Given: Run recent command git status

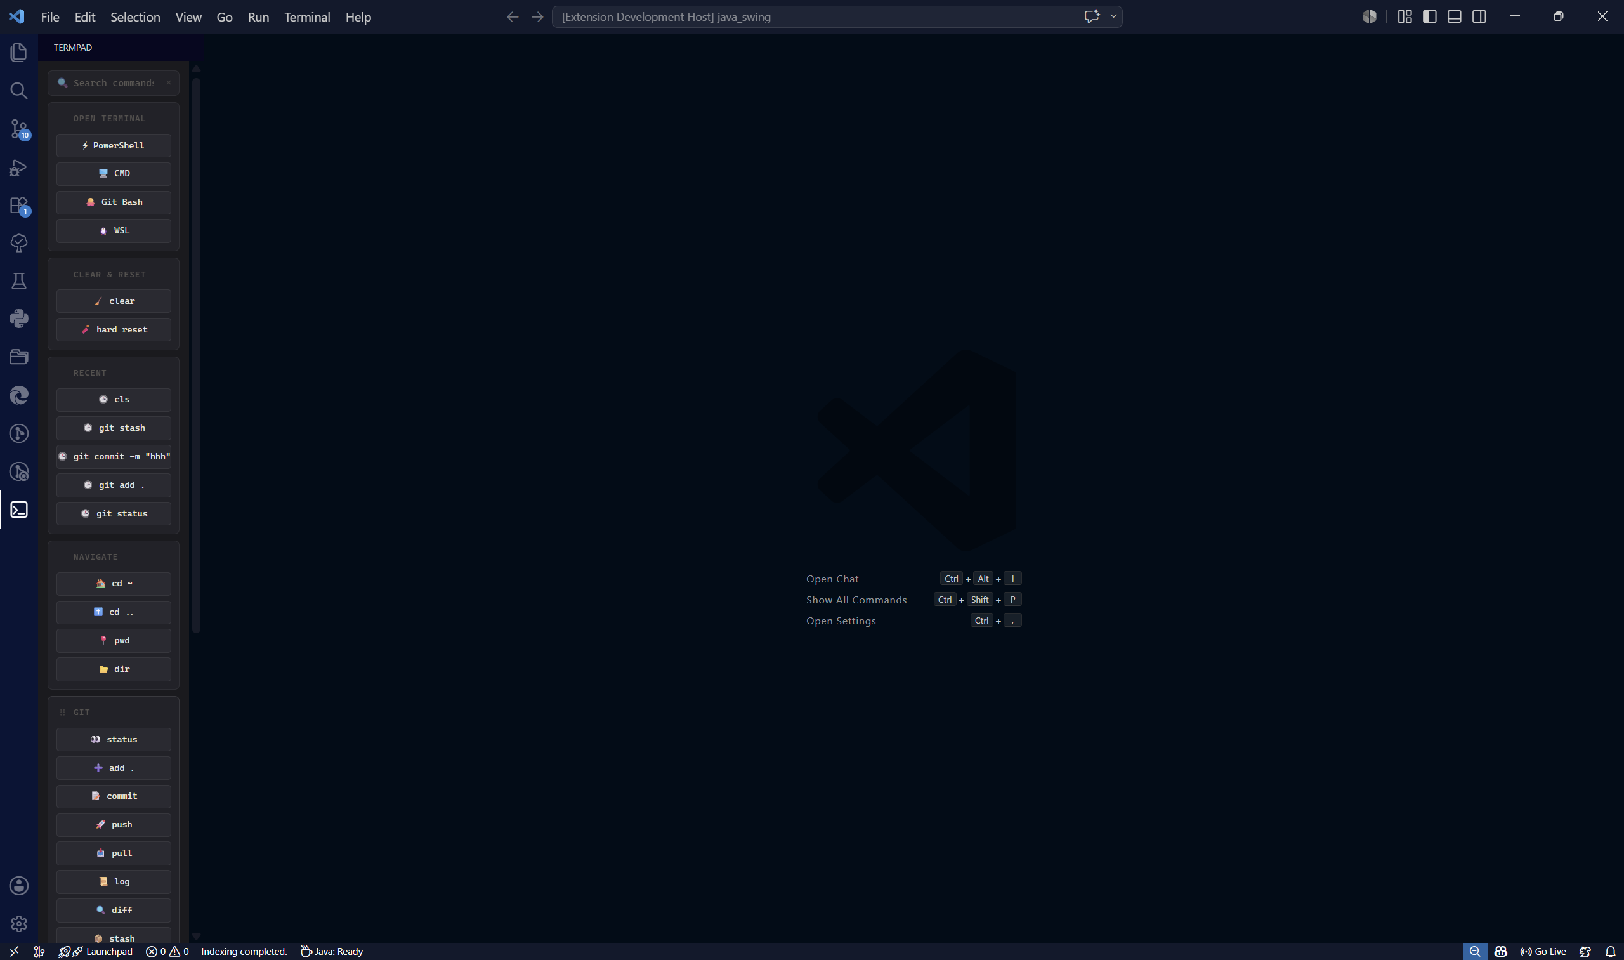Looking at the screenshot, I should [x=113, y=513].
